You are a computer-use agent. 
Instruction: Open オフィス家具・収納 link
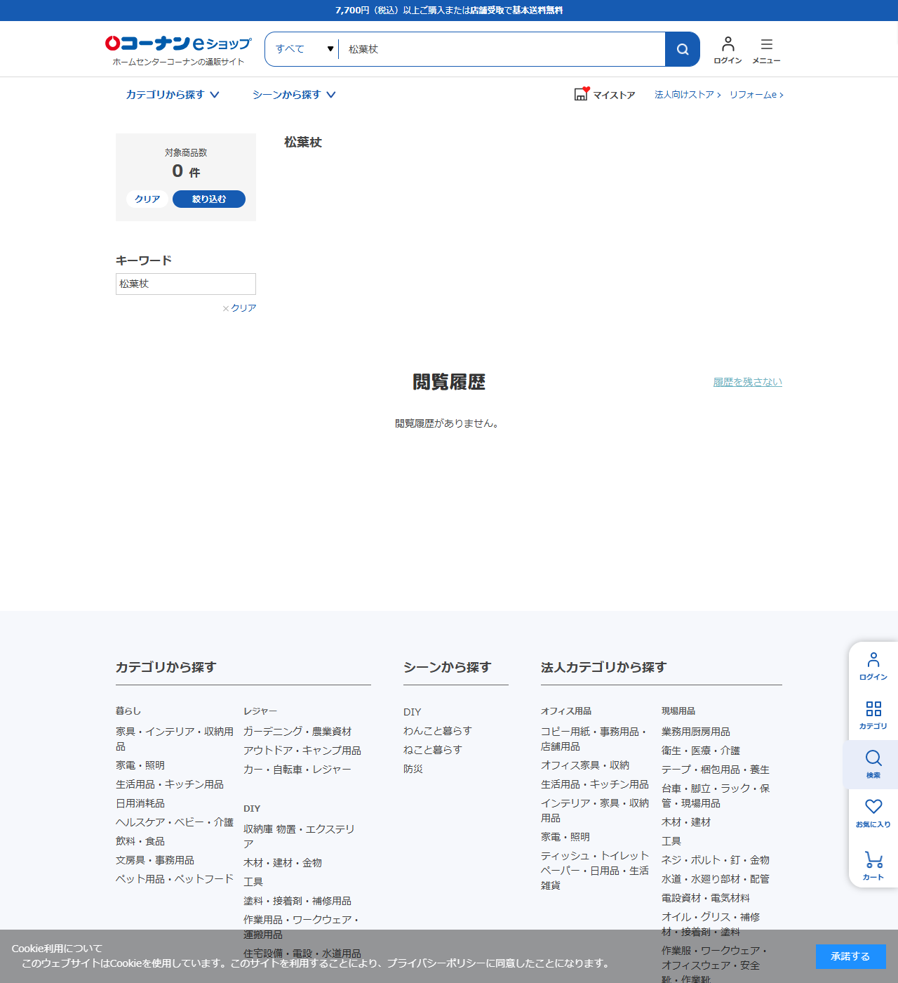tap(585, 765)
